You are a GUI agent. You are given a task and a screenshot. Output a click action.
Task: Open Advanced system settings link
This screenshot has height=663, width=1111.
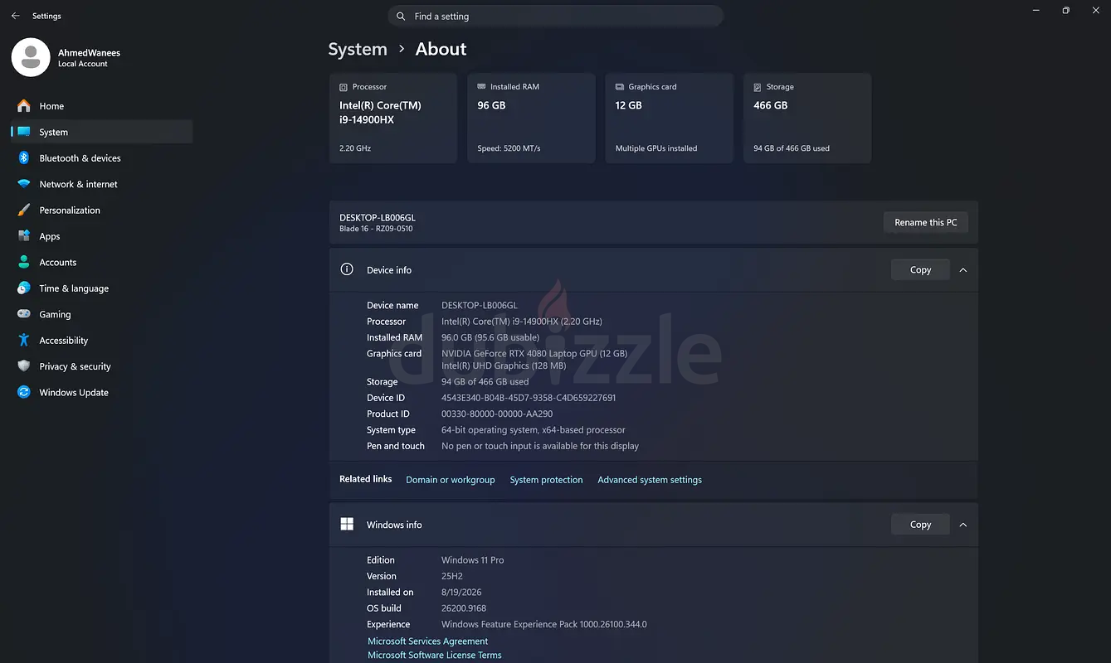pyautogui.click(x=650, y=480)
